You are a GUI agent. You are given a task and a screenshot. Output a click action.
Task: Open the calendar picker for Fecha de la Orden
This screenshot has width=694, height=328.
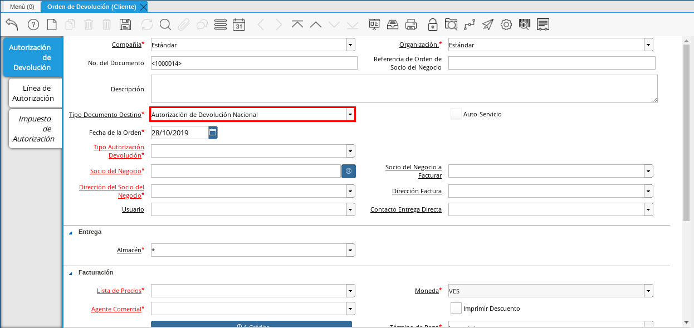click(213, 133)
